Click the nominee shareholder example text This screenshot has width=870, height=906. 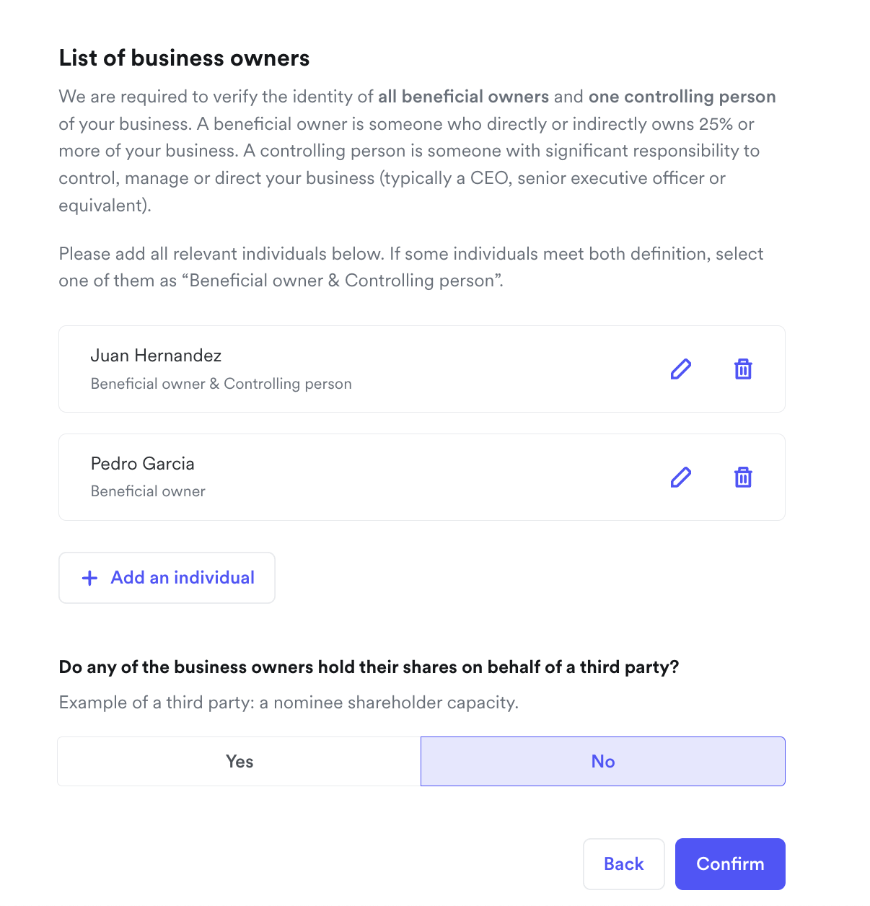pyautogui.click(x=289, y=703)
